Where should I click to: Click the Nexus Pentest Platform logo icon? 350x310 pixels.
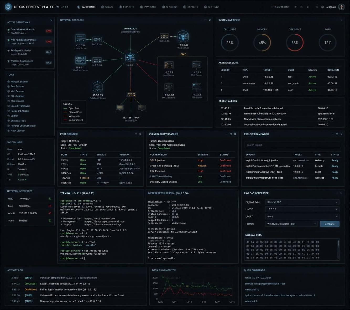point(8,7)
